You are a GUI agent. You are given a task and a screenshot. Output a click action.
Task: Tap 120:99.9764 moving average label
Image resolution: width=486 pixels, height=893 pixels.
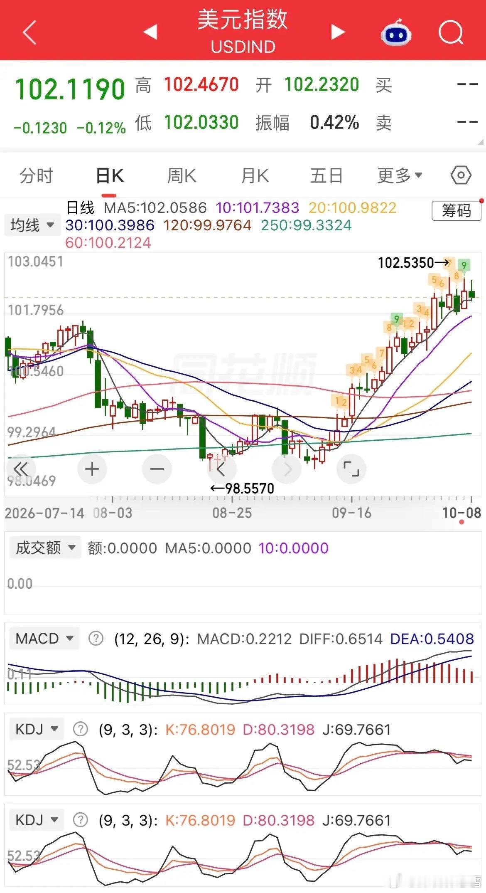coord(207,225)
